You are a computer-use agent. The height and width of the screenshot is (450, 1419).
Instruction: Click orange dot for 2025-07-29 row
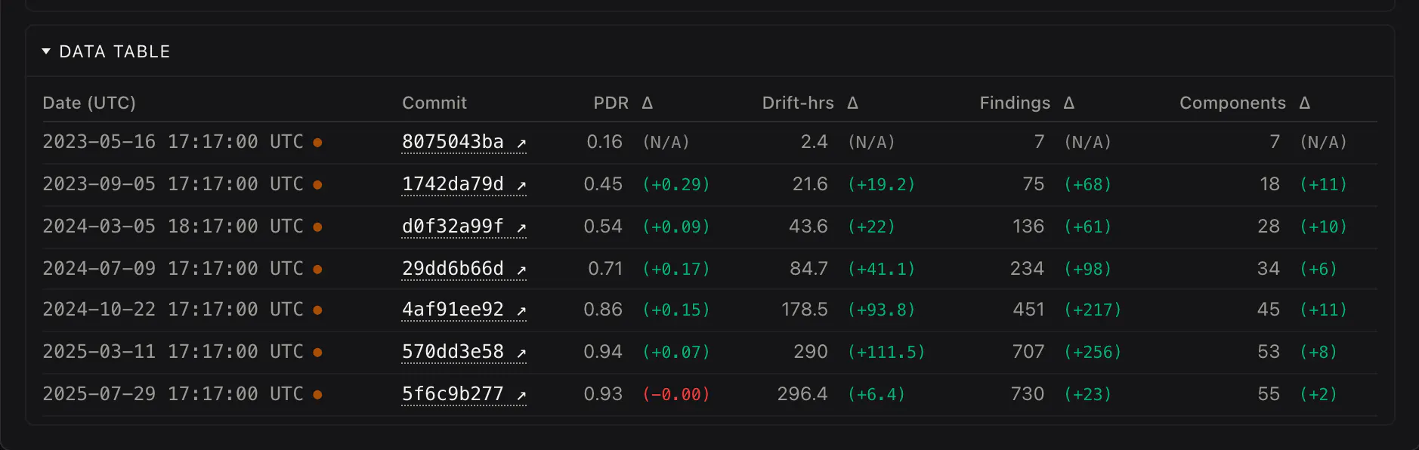[317, 395]
